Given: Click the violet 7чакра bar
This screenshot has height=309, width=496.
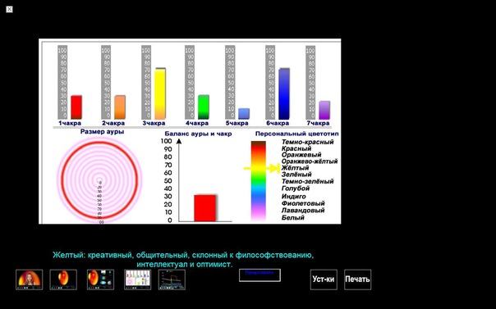Looking at the screenshot, I should point(324,110).
